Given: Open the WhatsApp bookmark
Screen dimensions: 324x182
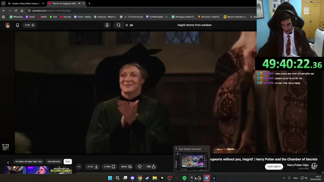Looking at the screenshot, I should pos(16,17).
